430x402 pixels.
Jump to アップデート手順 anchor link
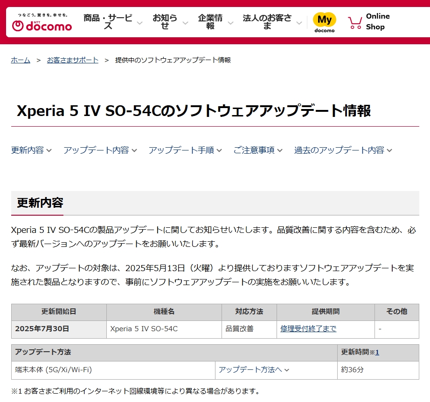click(x=181, y=150)
